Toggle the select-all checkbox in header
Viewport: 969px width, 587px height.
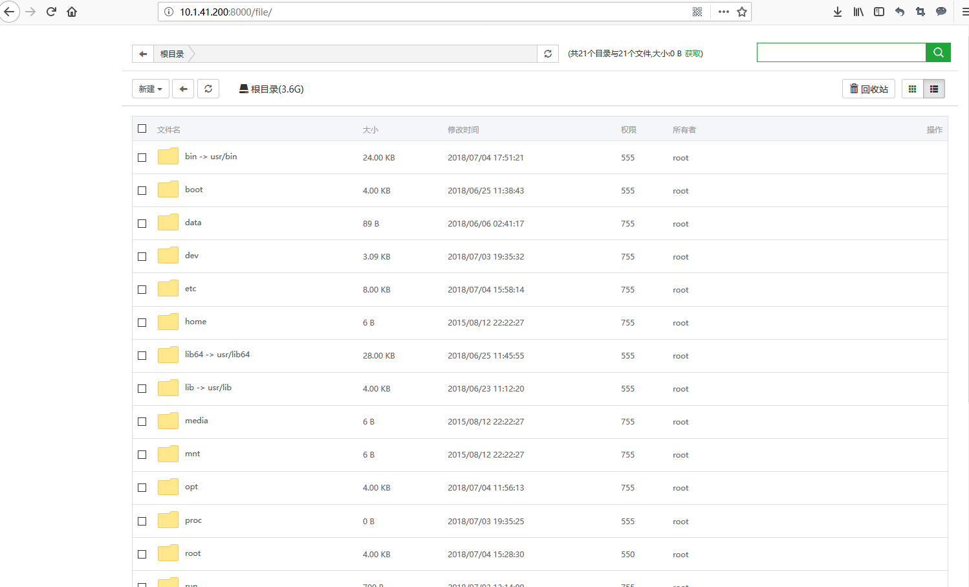(x=142, y=129)
